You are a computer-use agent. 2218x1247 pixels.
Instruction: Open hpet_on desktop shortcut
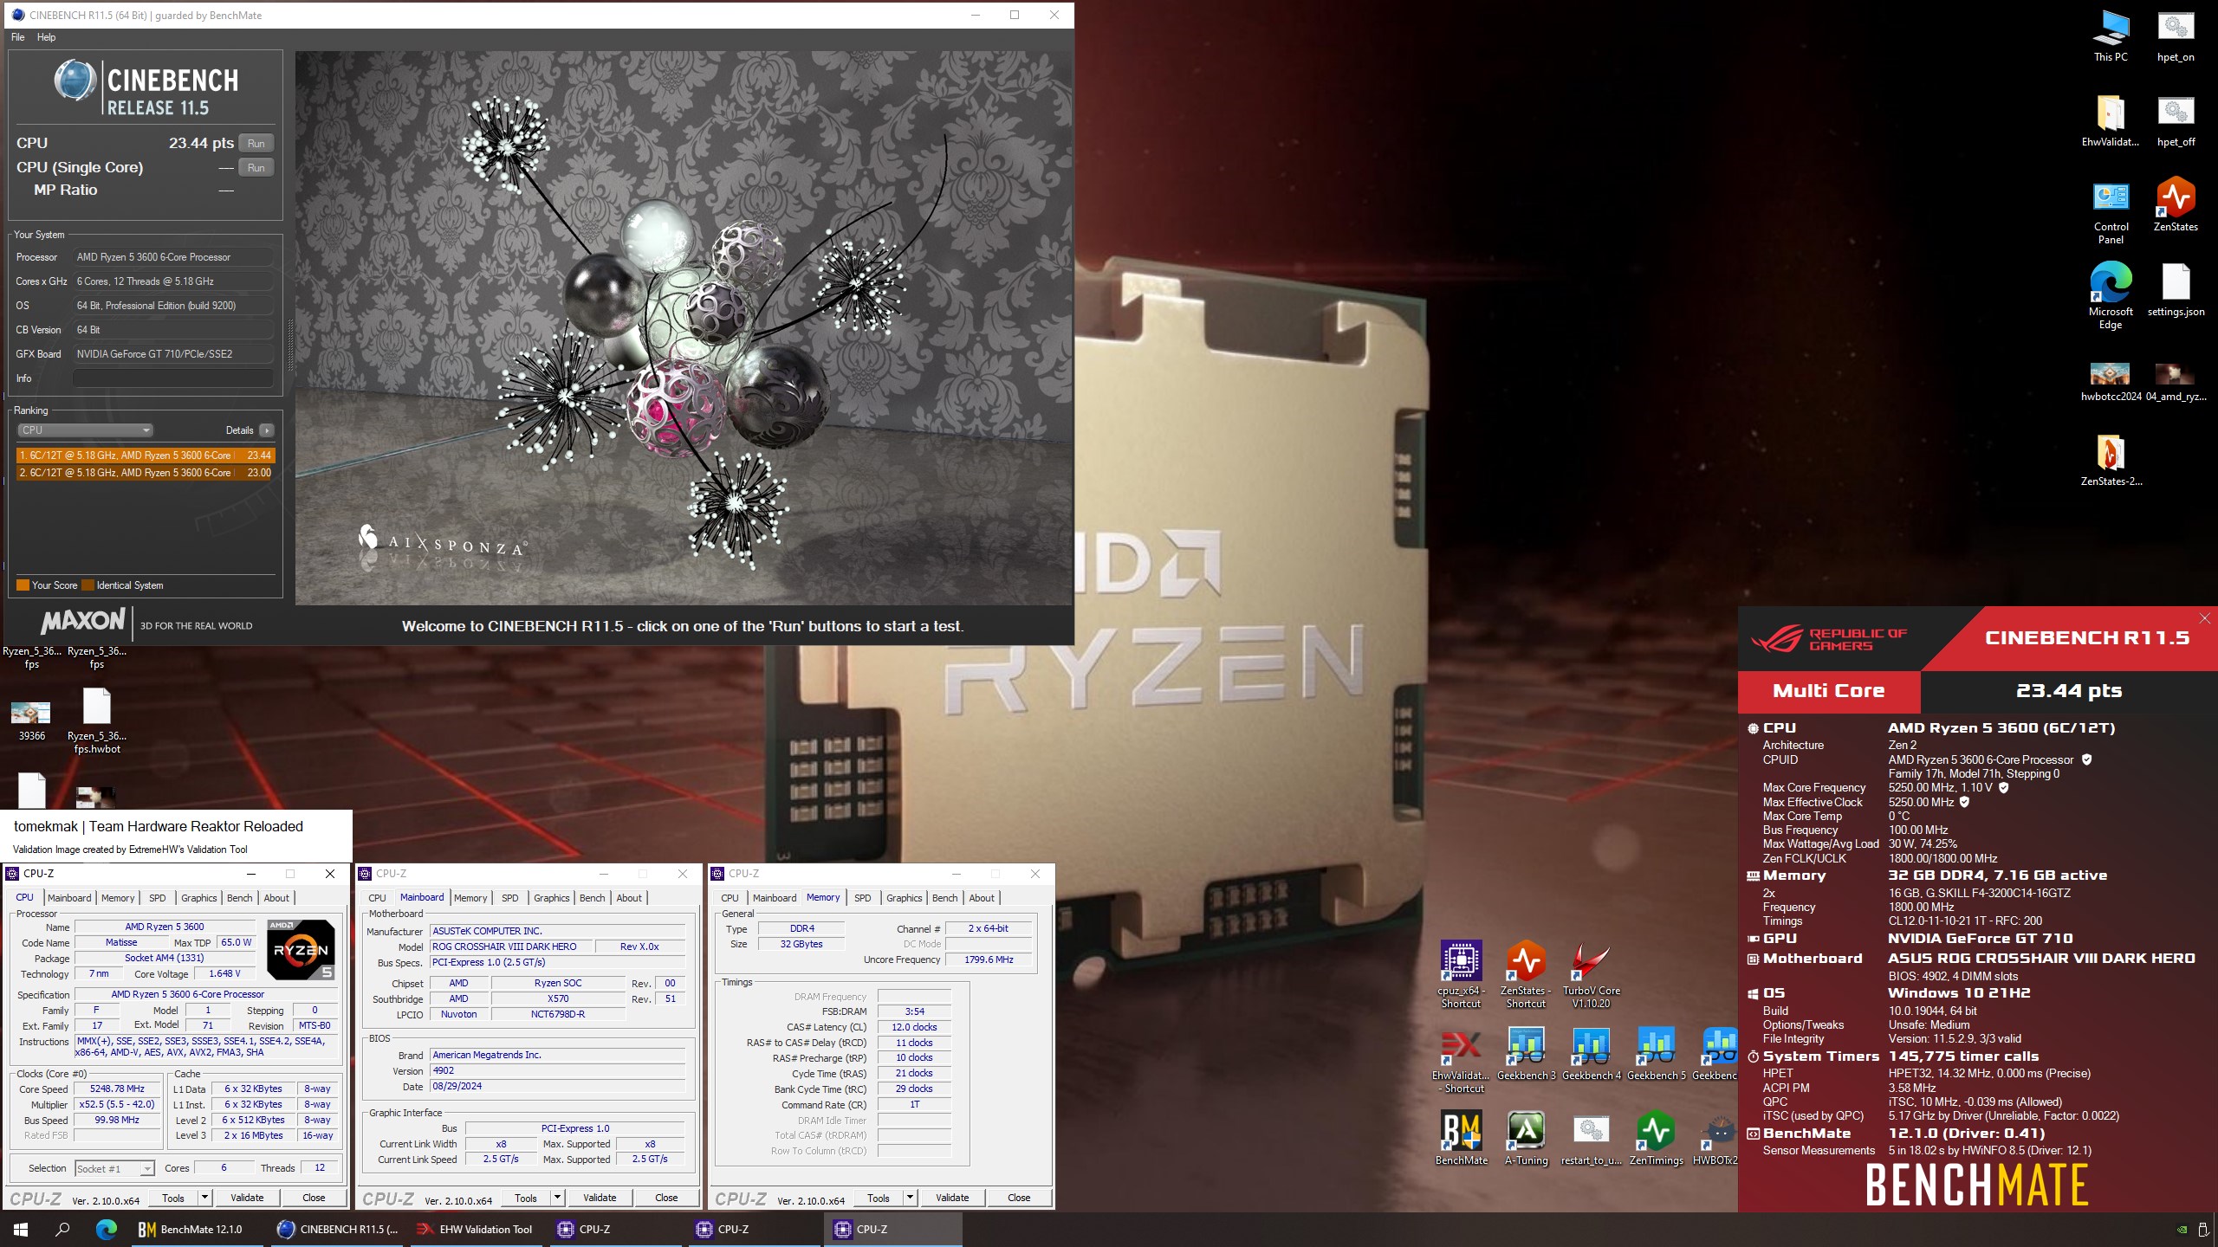[2175, 36]
